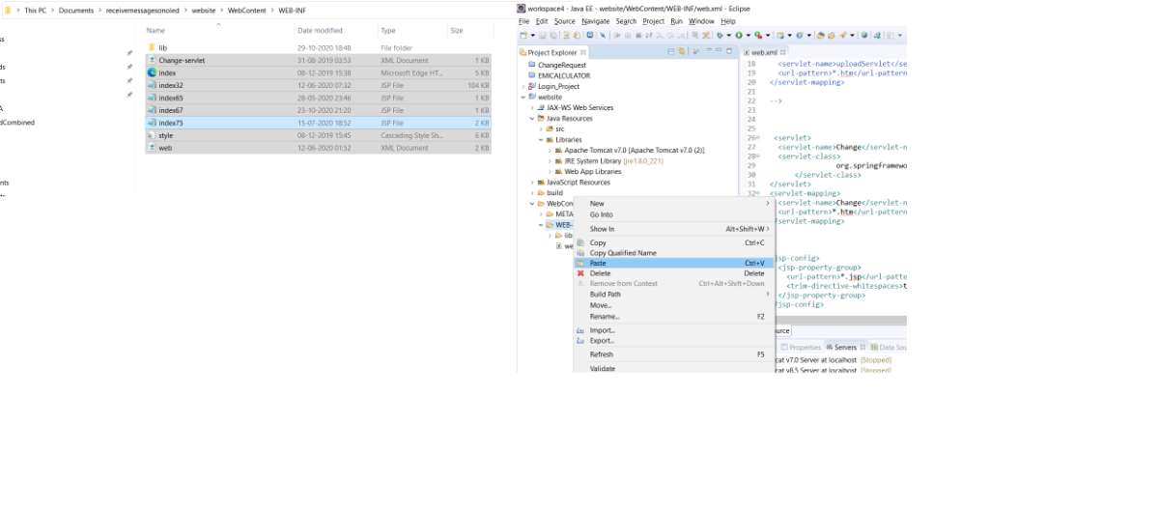The height and width of the screenshot is (510, 1159).
Task: Expand the Login_Project tree node
Action: 523,86
